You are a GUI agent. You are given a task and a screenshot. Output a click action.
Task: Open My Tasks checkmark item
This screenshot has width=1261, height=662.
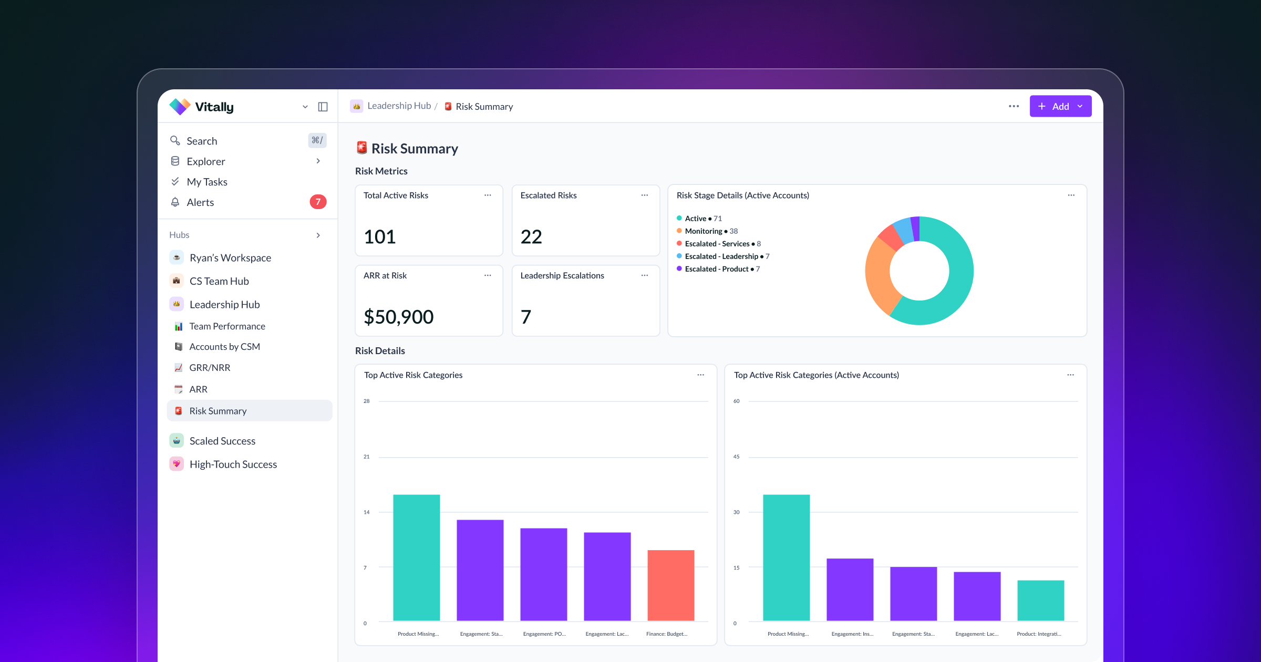click(175, 182)
